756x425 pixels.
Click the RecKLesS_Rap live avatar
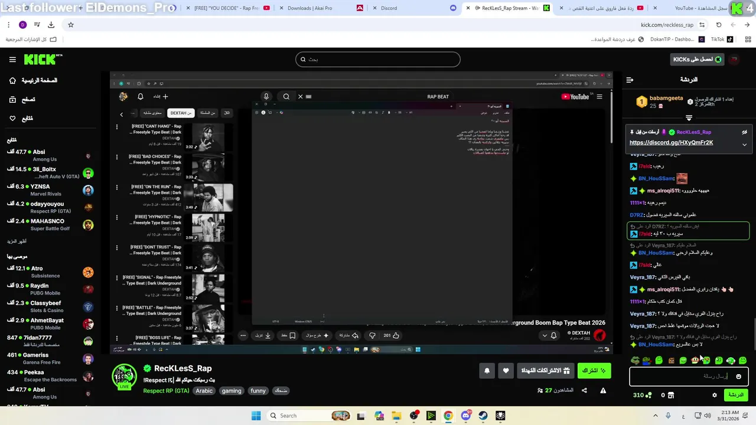click(124, 377)
